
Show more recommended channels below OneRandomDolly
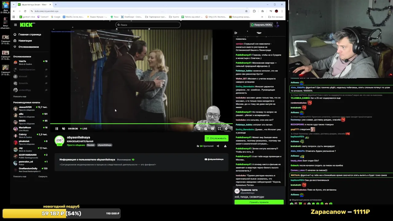point(20,176)
